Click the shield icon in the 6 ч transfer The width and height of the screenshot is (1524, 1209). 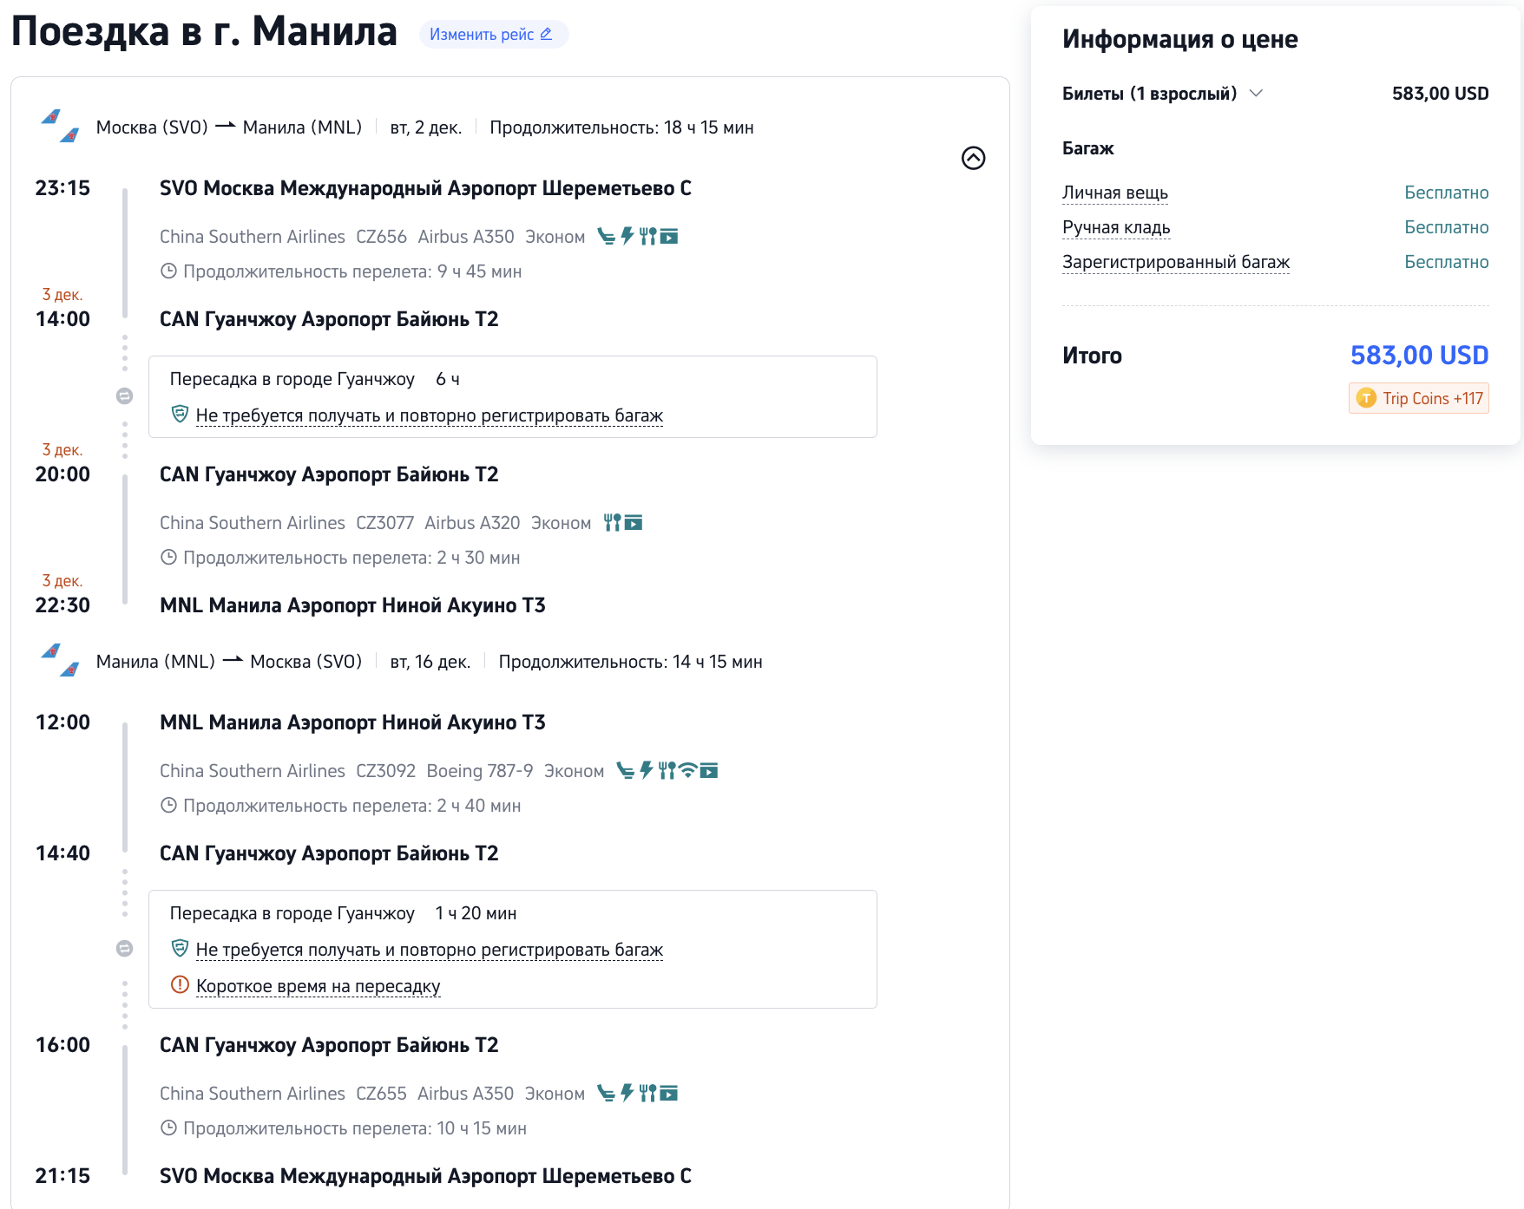click(x=180, y=415)
